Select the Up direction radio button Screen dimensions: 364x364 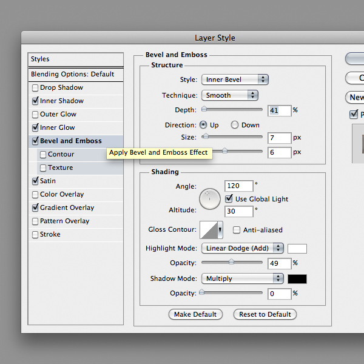[203, 125]
